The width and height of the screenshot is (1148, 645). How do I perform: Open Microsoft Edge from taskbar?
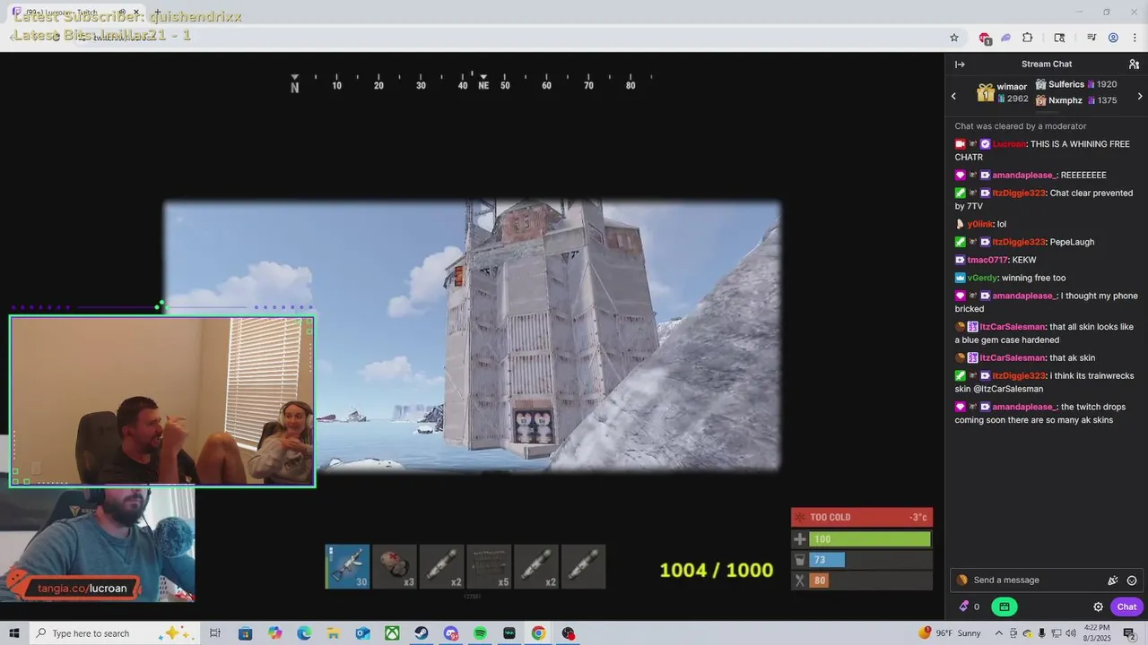coord(304,633)
